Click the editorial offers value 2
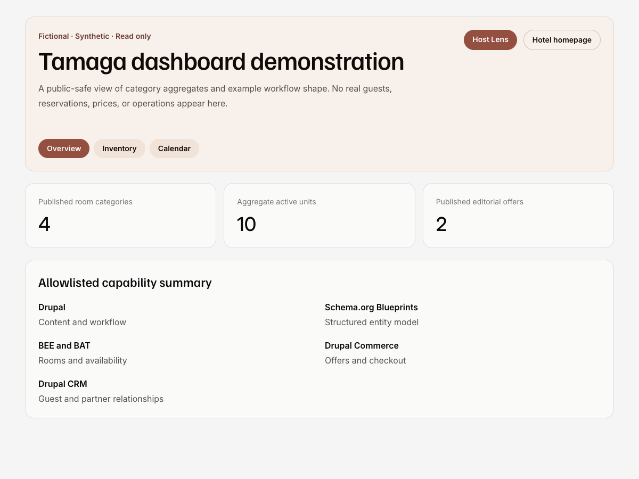Viewport: 639px width, 479px height. (441, 224)
